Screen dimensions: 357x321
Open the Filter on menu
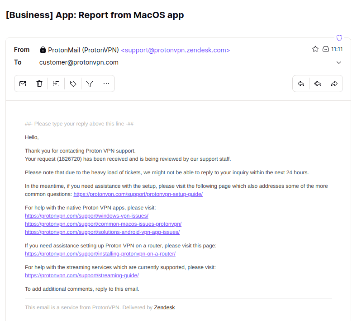coord(90,84)
